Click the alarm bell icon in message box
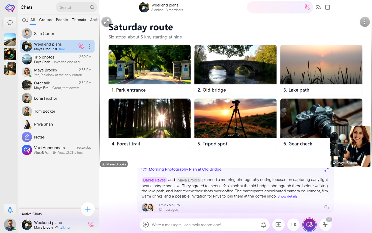The width and height of the screenshot is (372, 233). coord(263,225)
